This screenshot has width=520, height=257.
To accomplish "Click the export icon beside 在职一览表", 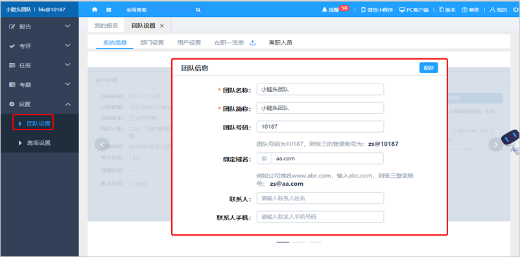I will pyautogui.click(x=252, y=43).
